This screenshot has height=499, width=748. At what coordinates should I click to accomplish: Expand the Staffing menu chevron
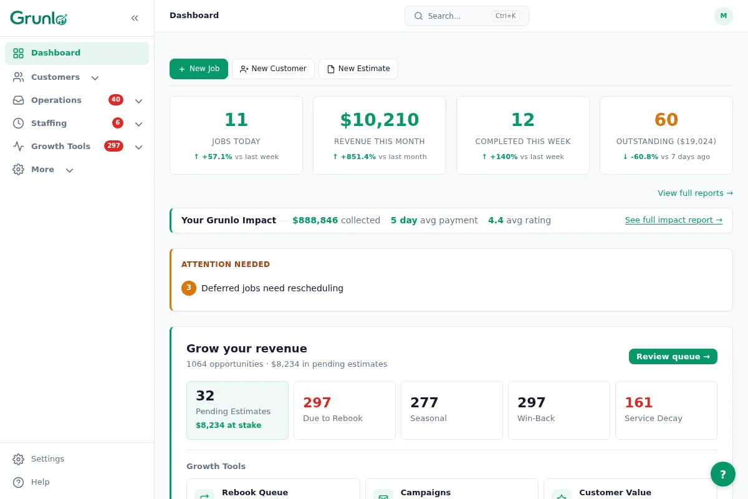139,124
